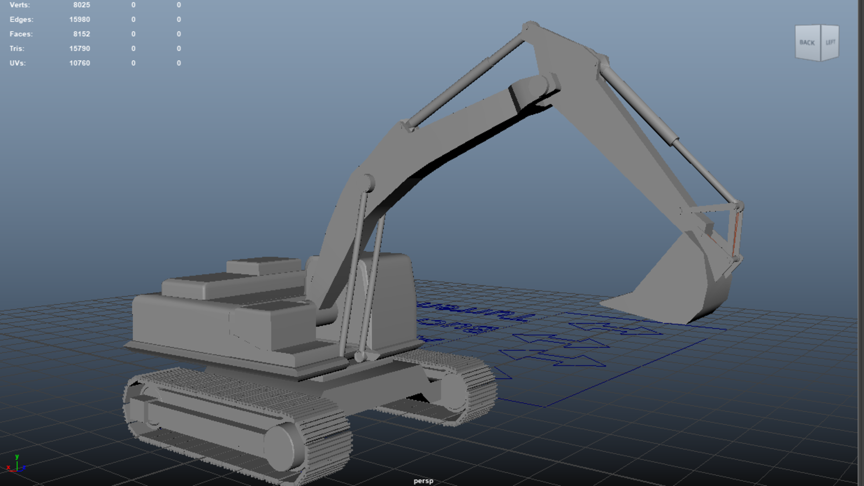Screen dimensions: 864x486
Task: Click the vertical edge between ViewCube faces
Action: pyautogui.click(x=821, y=43)
